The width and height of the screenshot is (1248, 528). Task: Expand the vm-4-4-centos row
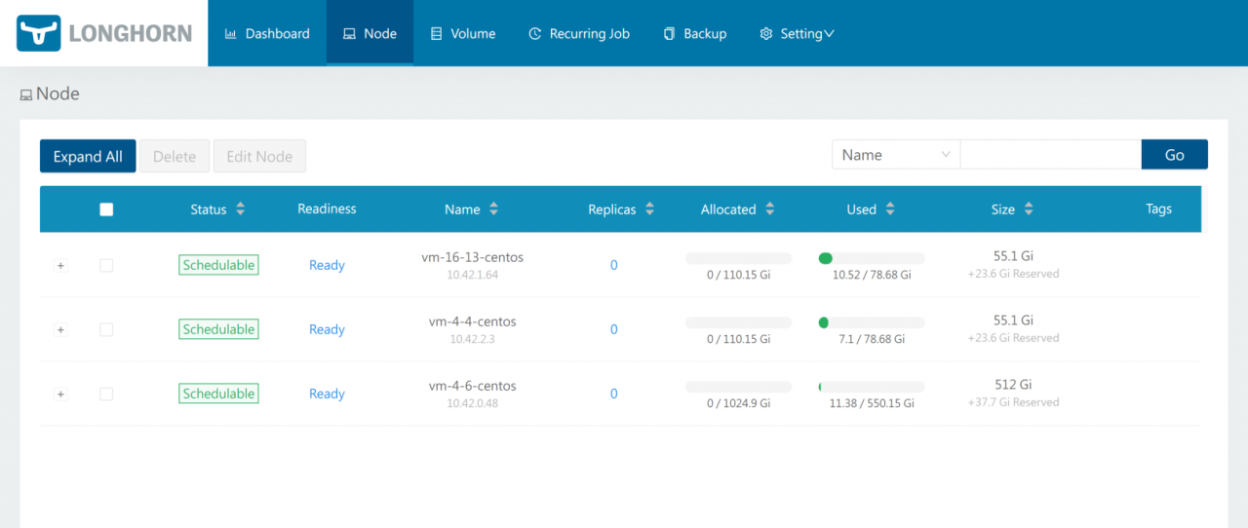click(60, 330)
